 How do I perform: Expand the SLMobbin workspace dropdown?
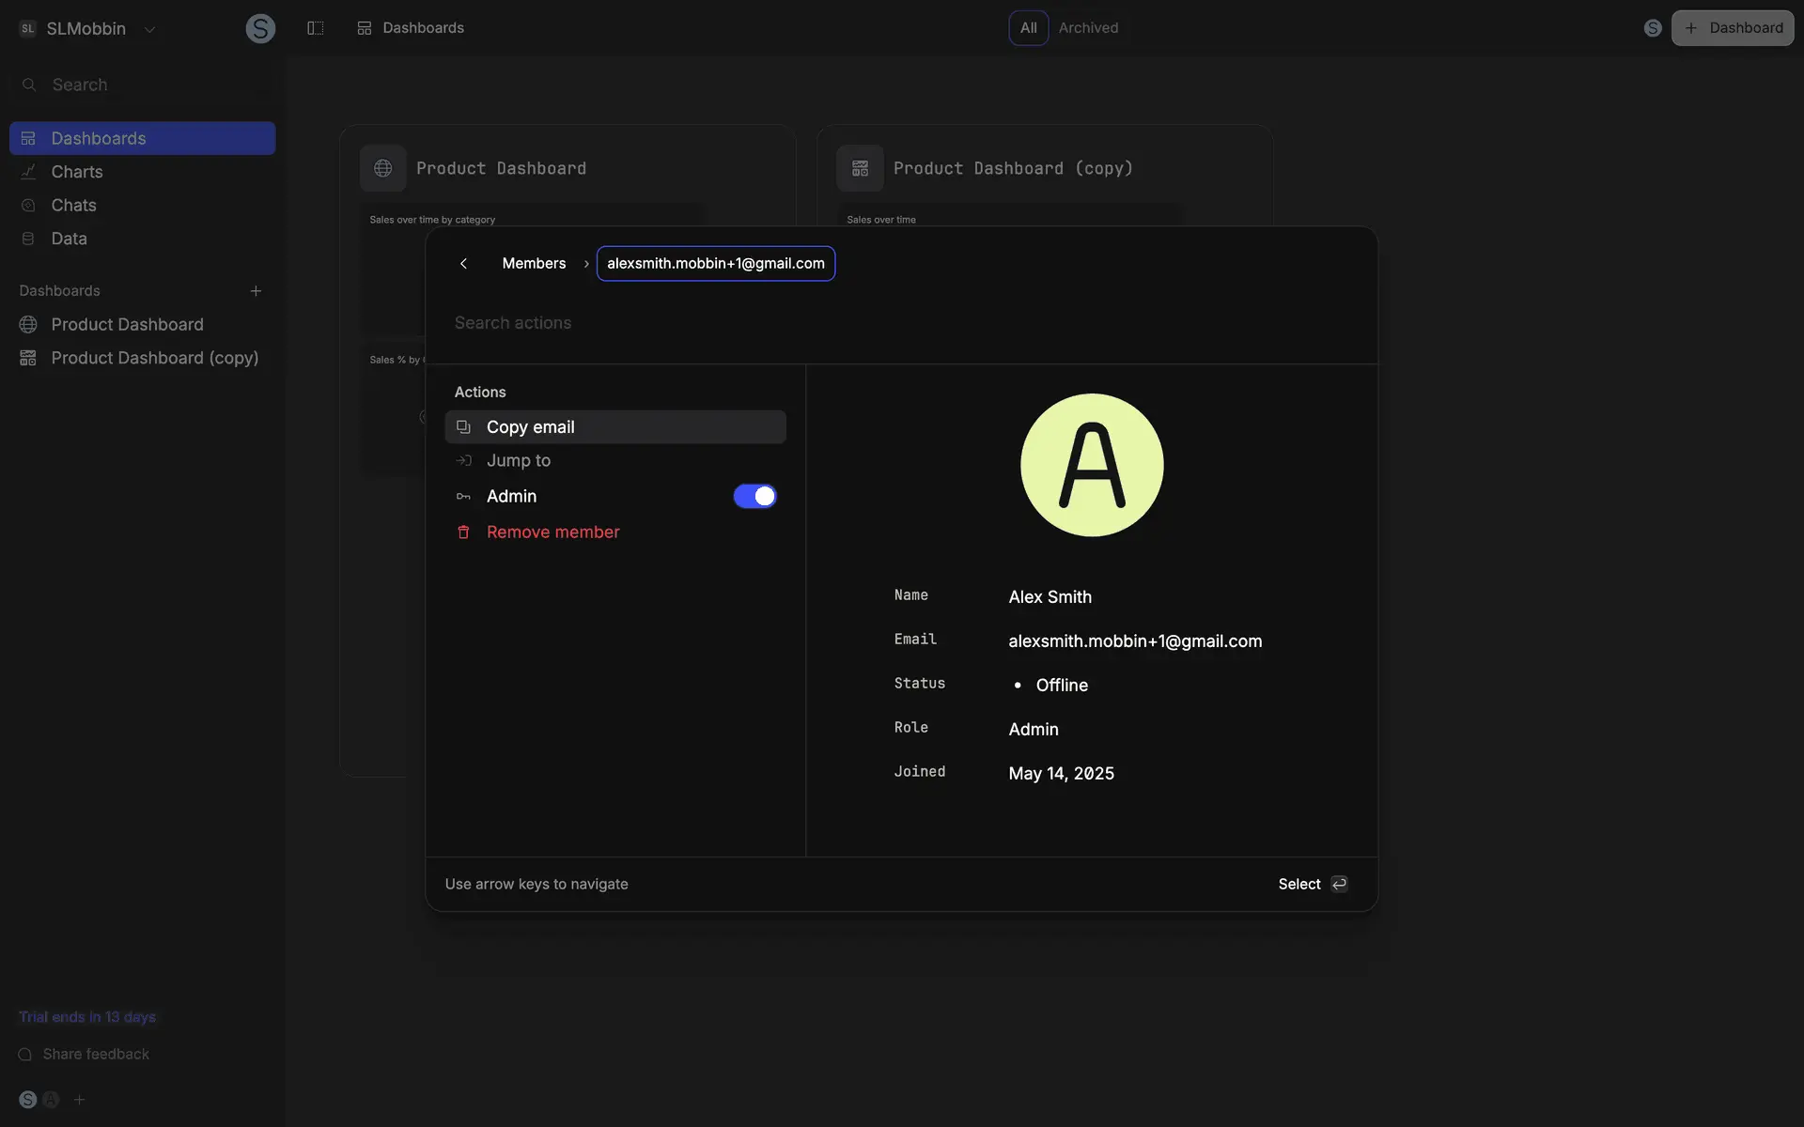click(x=149, y=29)
